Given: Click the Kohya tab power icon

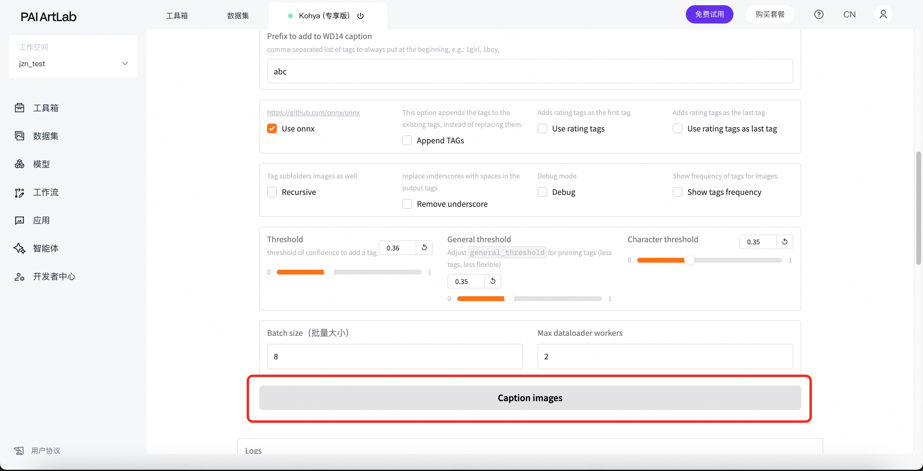Looking at the screenshot, I should (360, 16).
